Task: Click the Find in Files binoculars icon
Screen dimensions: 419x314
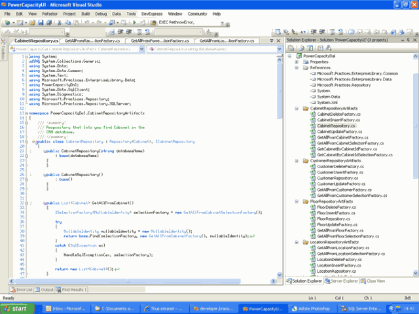Action: 153,23
